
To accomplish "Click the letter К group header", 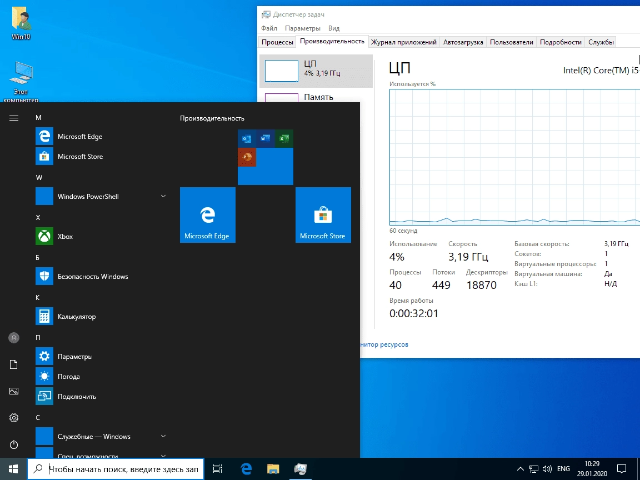I will (x=38, y=298).
